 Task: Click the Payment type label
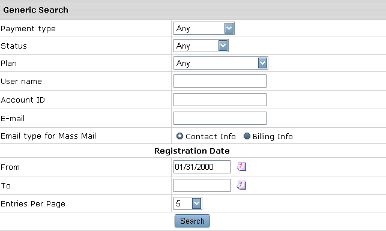[x=28, y=29]
